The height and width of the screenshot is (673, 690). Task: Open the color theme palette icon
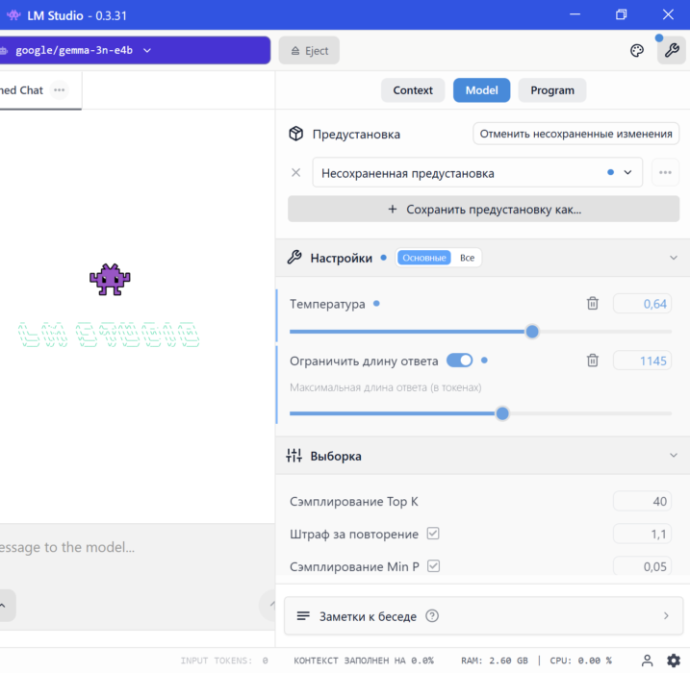click(637, 51)
